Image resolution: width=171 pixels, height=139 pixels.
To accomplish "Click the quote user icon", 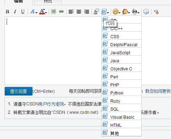I will (96, 12).
